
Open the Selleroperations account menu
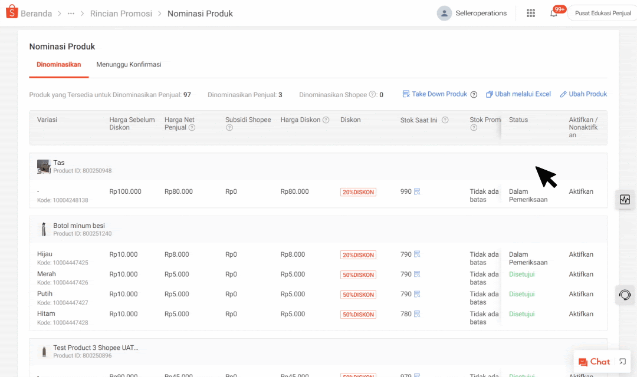(472, 13)
